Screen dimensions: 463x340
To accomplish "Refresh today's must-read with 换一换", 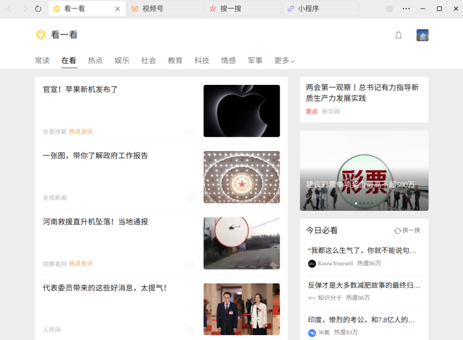I will click(407, 230).
